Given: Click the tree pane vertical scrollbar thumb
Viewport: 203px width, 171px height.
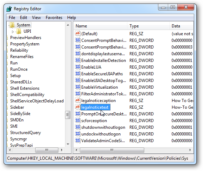Looking at the screenshot, I should pyautogui.click(x=68, y=115).
